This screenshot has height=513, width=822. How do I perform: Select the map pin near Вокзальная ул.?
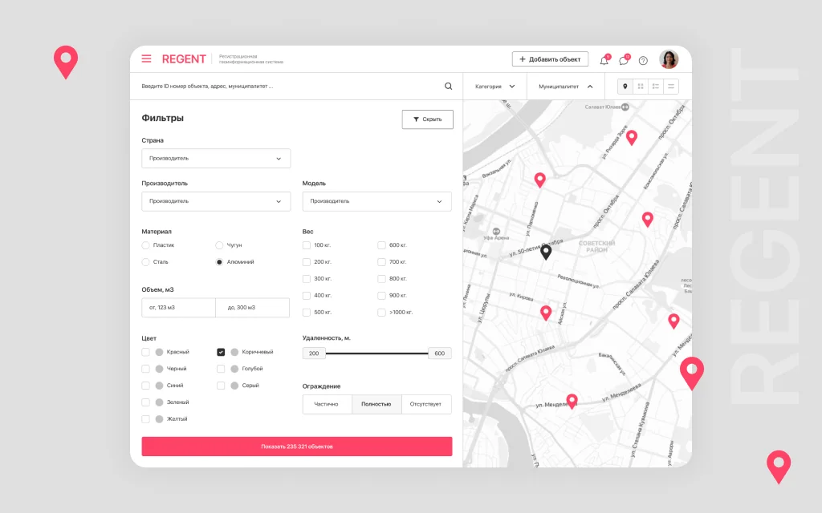pos(540,180)
